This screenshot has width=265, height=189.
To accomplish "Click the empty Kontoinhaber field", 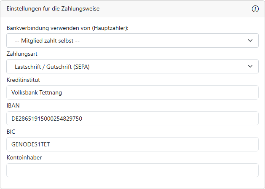I will coord(132,170).
